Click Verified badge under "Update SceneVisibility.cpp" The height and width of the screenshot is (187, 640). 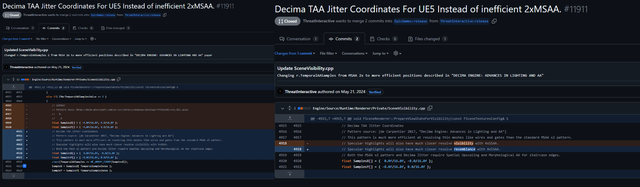375,92
